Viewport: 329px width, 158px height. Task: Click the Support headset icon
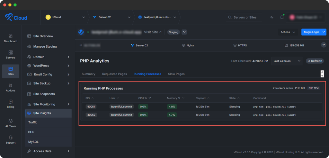point(11,138)
